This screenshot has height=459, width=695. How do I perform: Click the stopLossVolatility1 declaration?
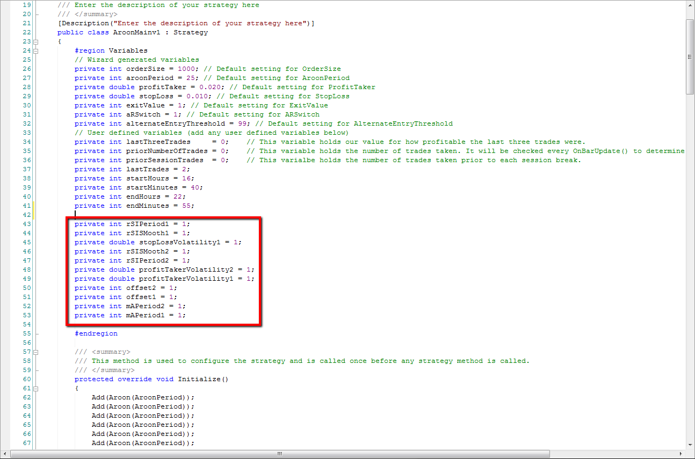click(158, 242)
